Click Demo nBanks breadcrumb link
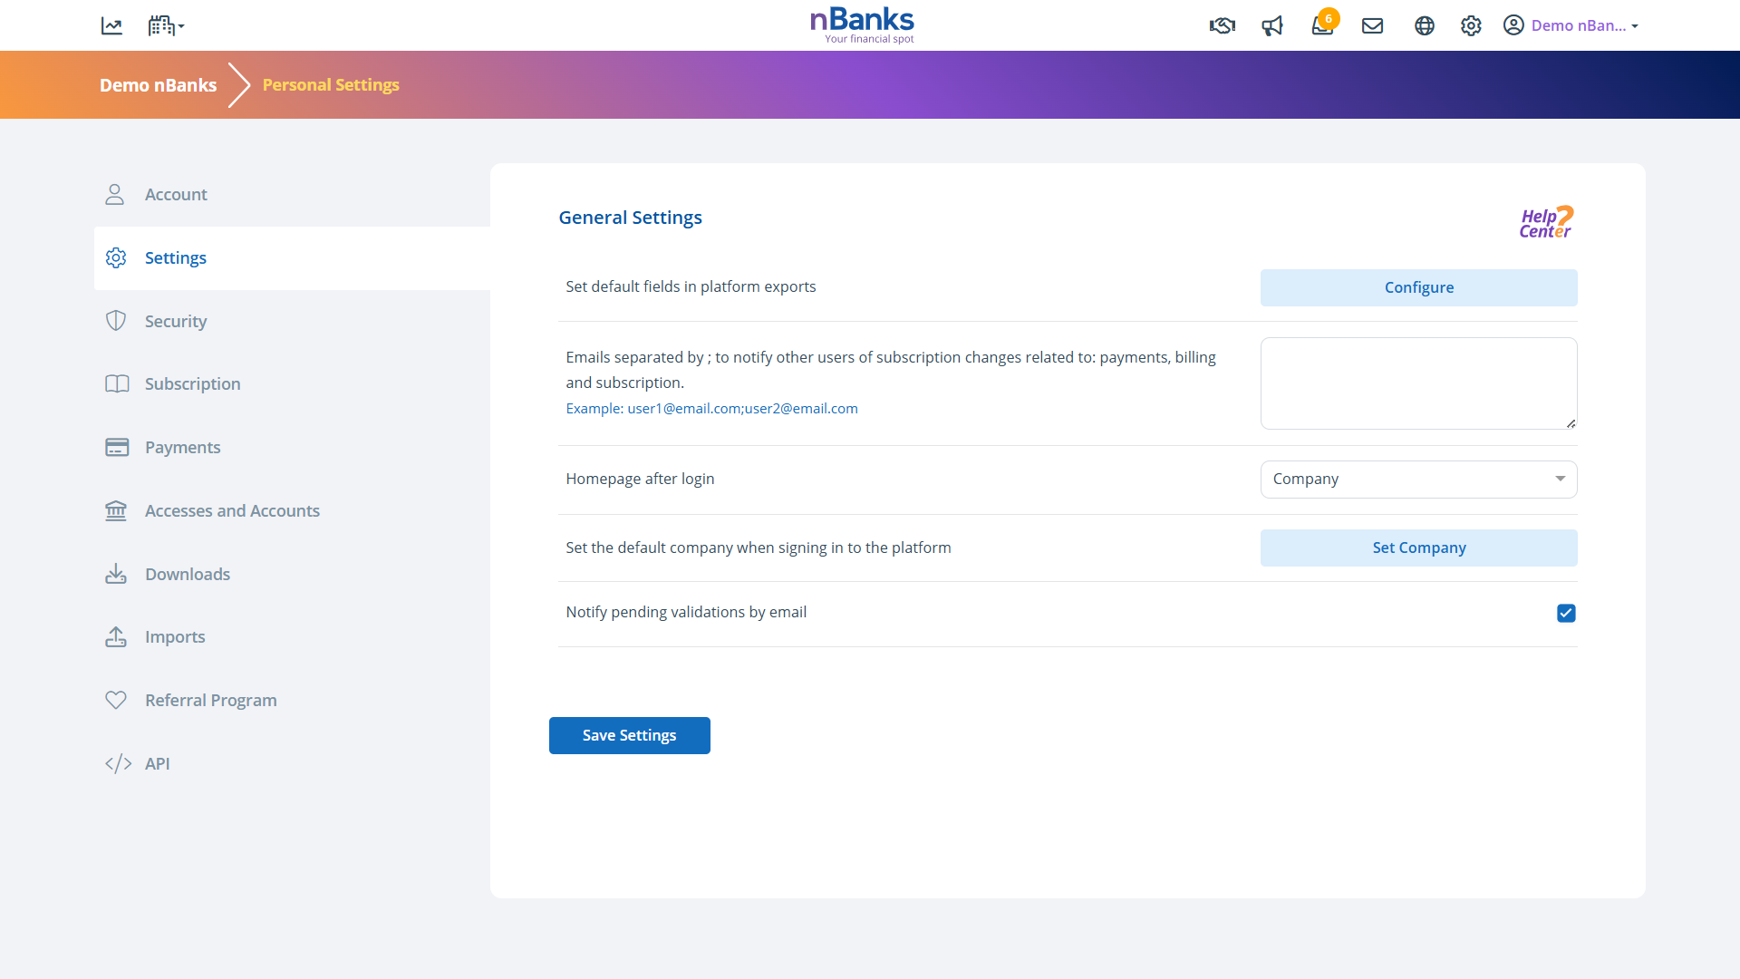The image size is (1740, 979). (x=158, y=85)
